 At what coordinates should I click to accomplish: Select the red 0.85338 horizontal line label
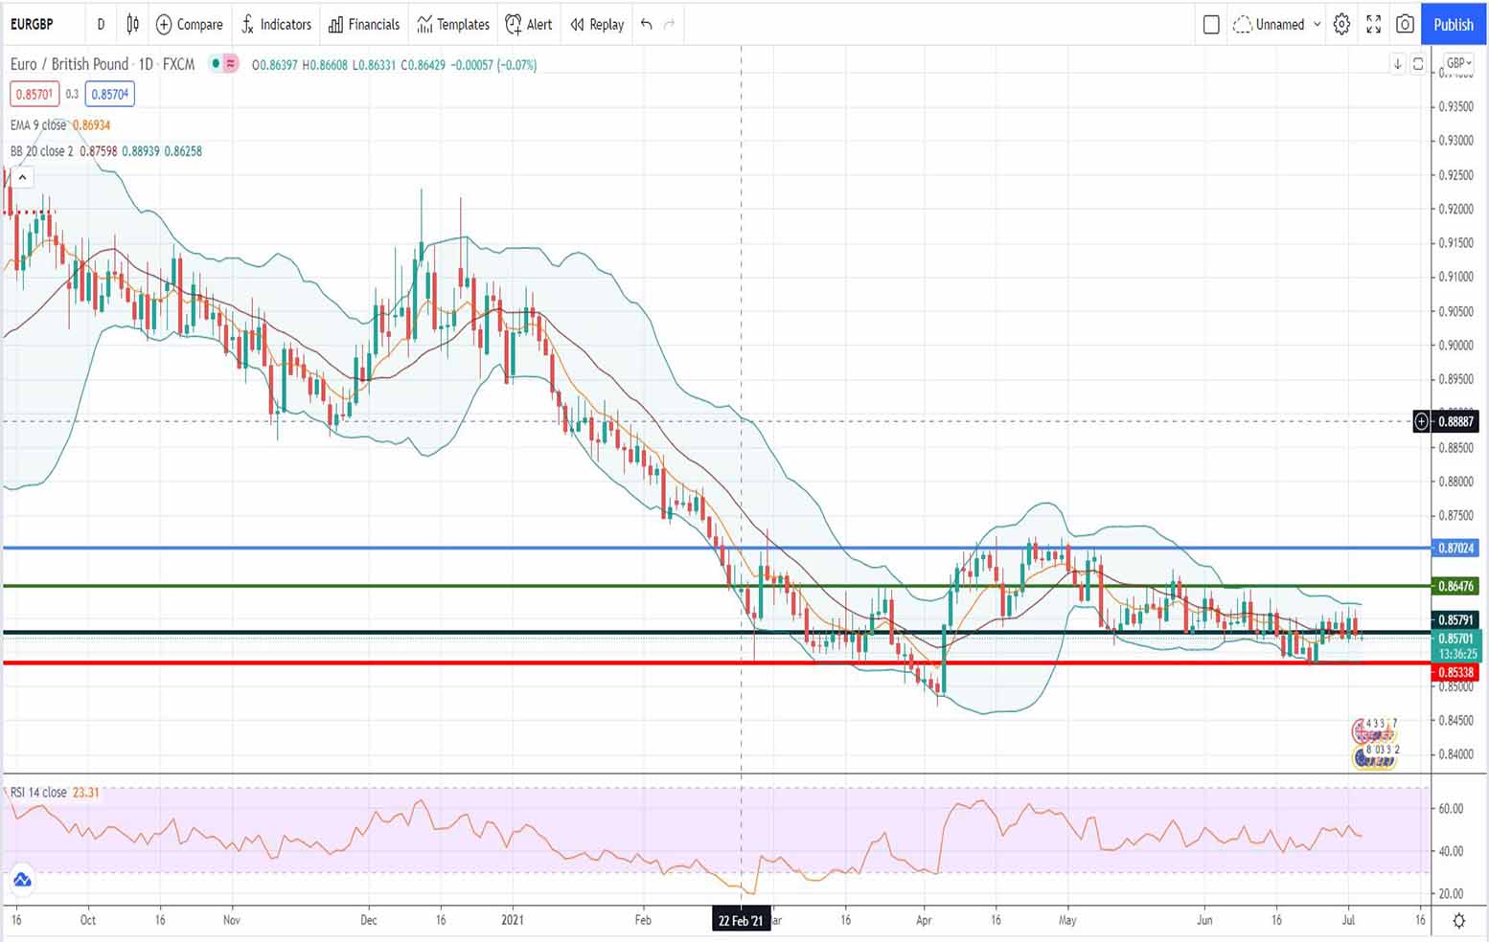pyautogui.click(x=1455, y=672)
